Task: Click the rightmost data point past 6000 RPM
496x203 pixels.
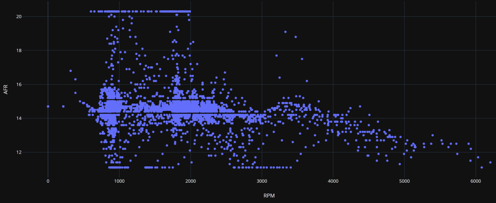Action: click(490, 162)
